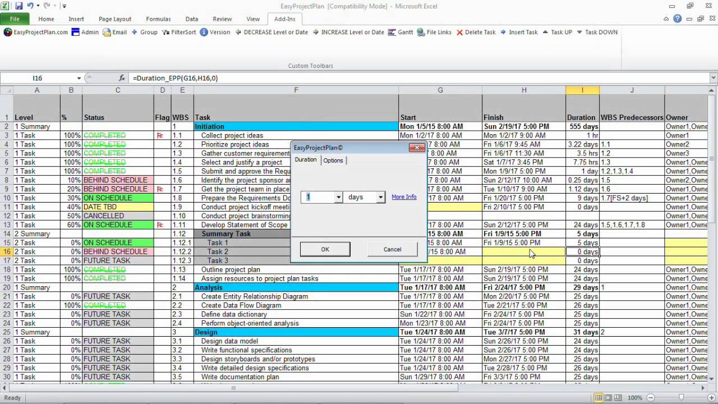This screenshot has width=718, height=404.
Task: Switch to Page Break Preview in status bar
Action: [619, 397]
